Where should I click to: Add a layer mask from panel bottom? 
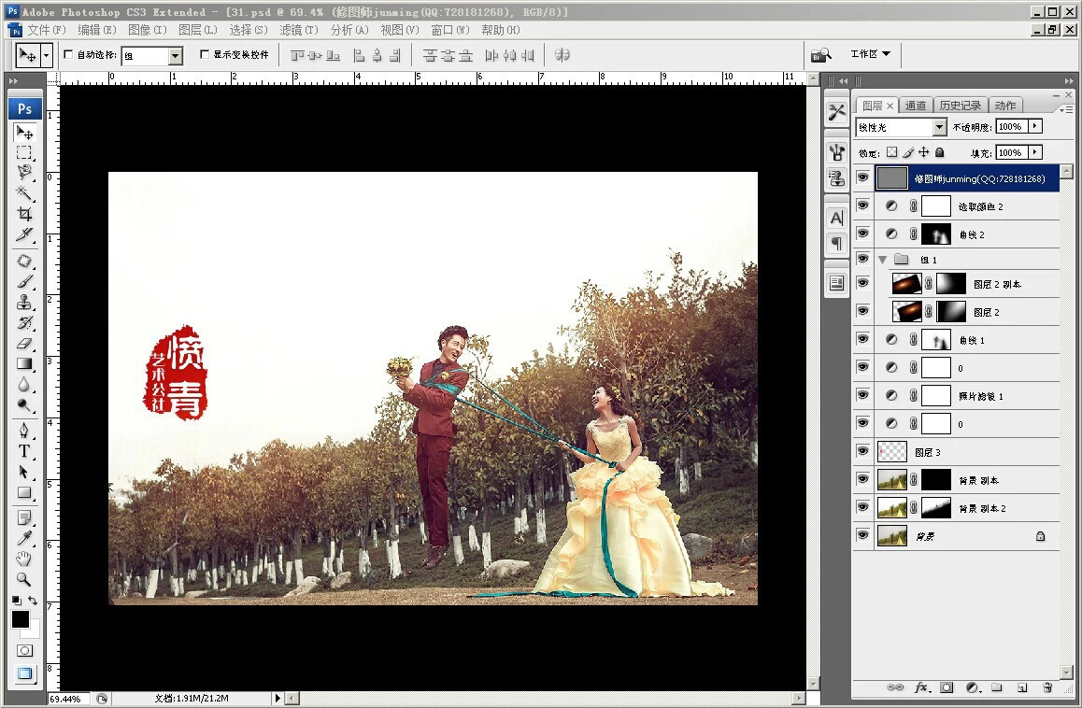[x=947, y=687]
